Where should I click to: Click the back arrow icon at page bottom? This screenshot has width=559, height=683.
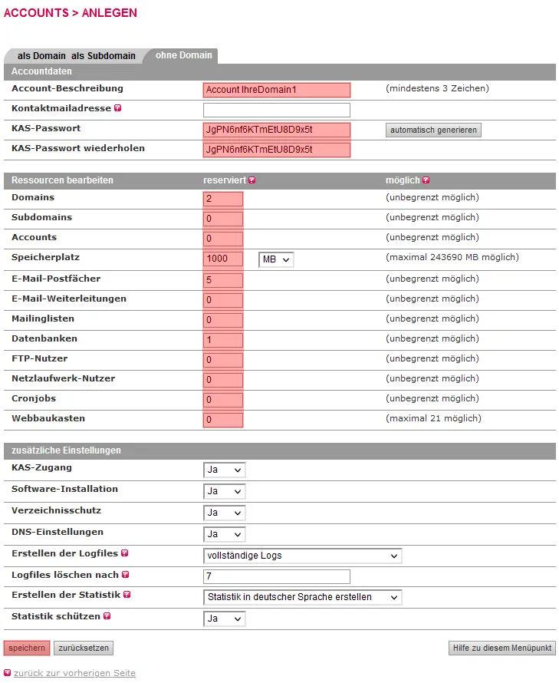[8, 672]
